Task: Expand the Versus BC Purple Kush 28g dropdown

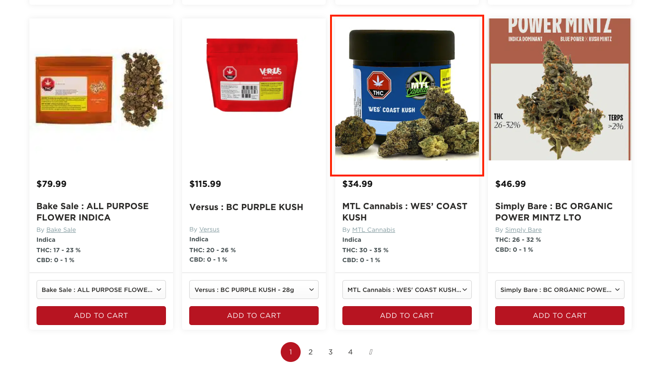Action: click(x=254, y=290)
